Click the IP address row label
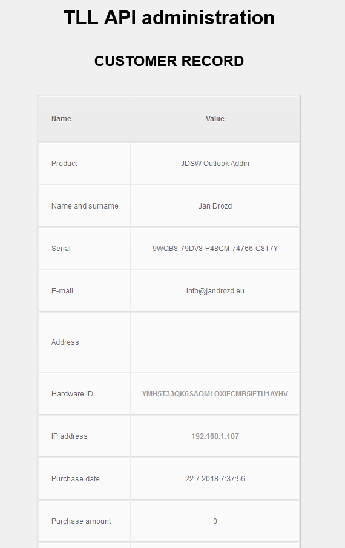 pyautogui.click(x=70, y=436)
